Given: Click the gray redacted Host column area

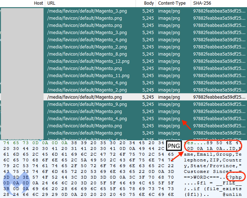Looking at the screenshot, I should click(x=23, y=72).
